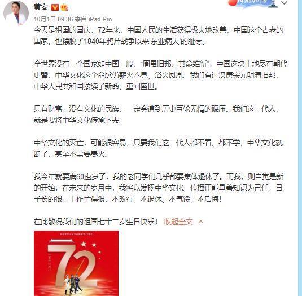
Task: Click the up arrow beside 收起全文
Action: pyautogui.click(x=201, y=222)
